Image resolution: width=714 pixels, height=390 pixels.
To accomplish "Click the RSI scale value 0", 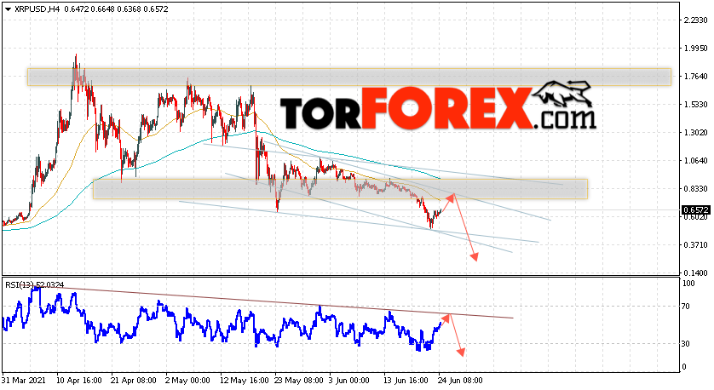I will click(x=684, y=367).
